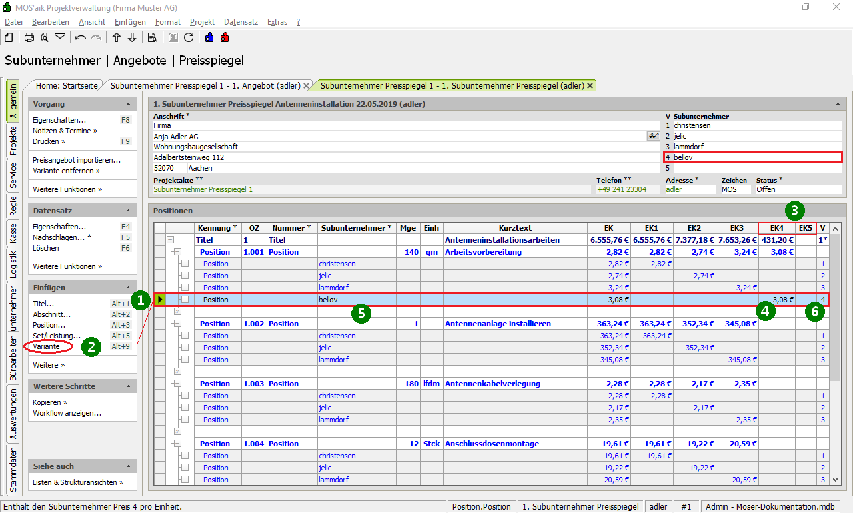Tick the checkbox in the jelic row under 1.002
This screenshot has height=513, width=853.
click(x=185, y=348)
